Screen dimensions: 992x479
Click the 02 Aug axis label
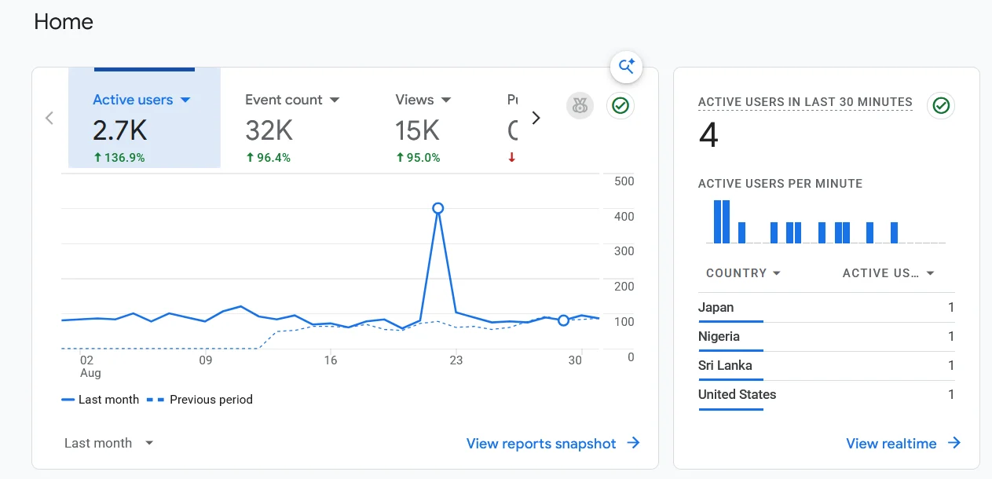point(90,367)
